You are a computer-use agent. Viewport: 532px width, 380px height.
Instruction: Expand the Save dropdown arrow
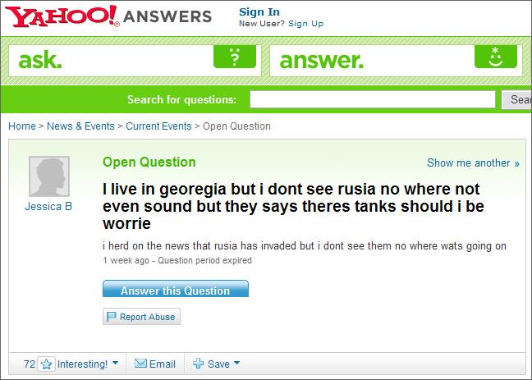[x=237, y=364]
